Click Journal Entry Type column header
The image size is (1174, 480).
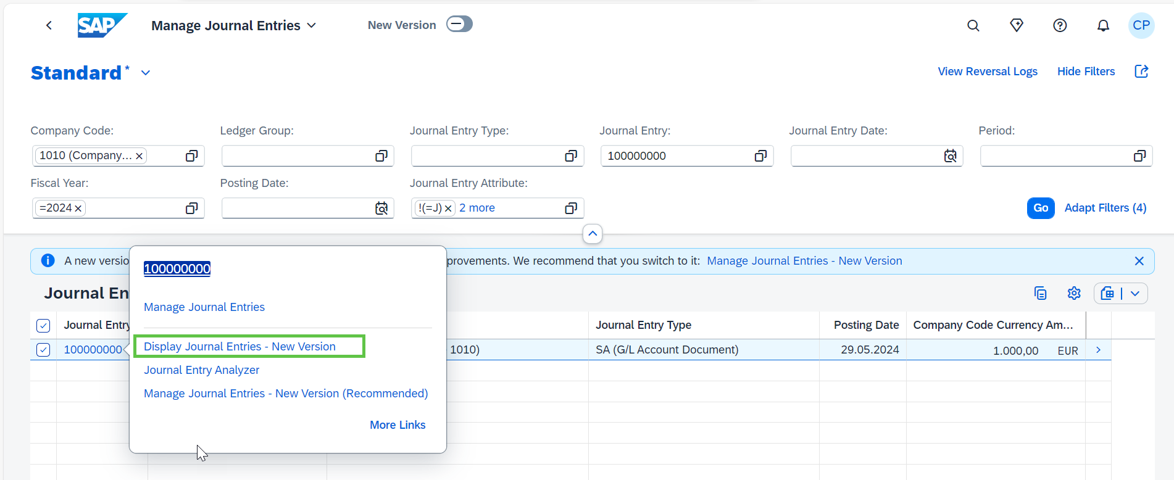pos(704,325)
